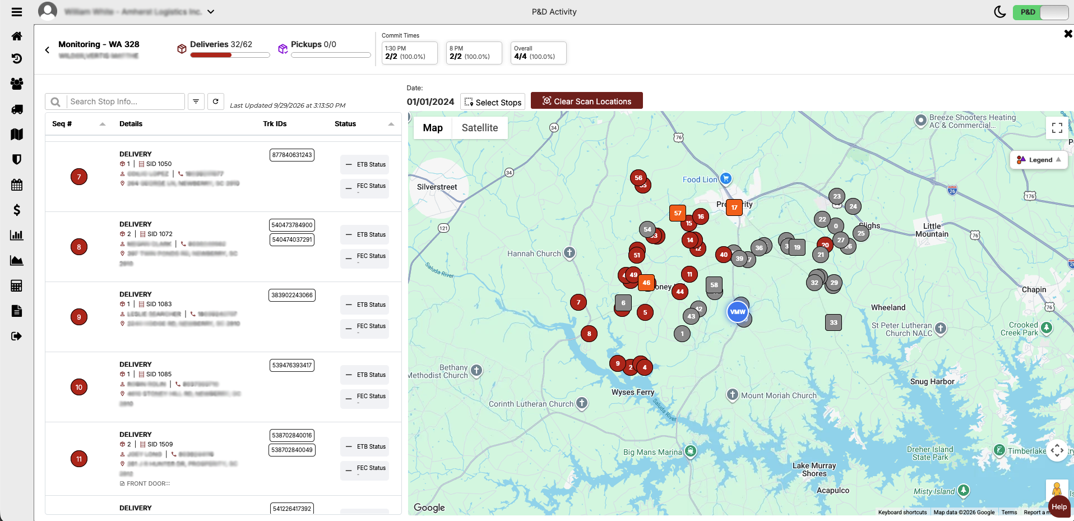1074x521 pixels.
Task: Open the calendar icon in sidebar
Action: click(x=17, y=185)
